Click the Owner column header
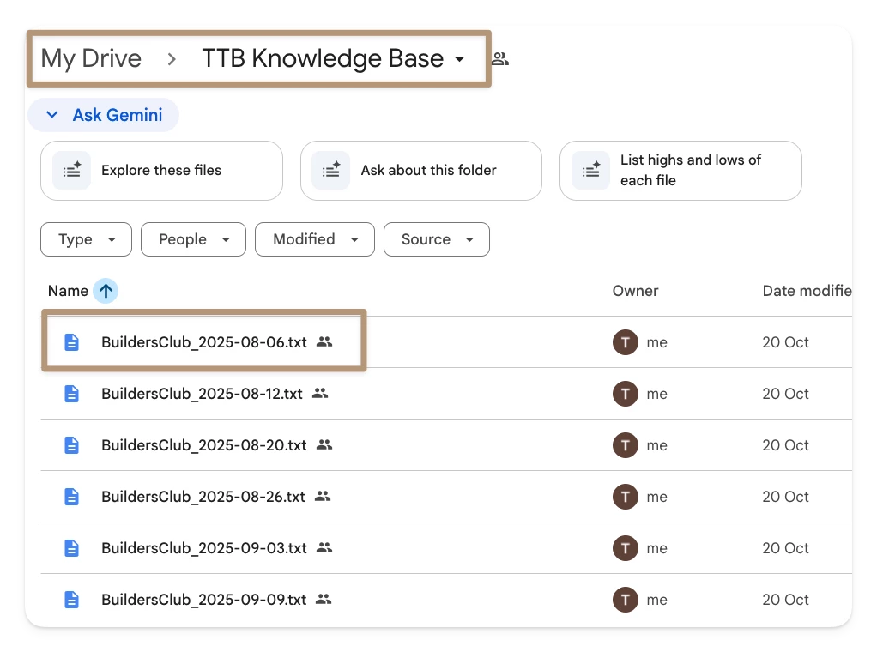 click(x=635, y=291)
